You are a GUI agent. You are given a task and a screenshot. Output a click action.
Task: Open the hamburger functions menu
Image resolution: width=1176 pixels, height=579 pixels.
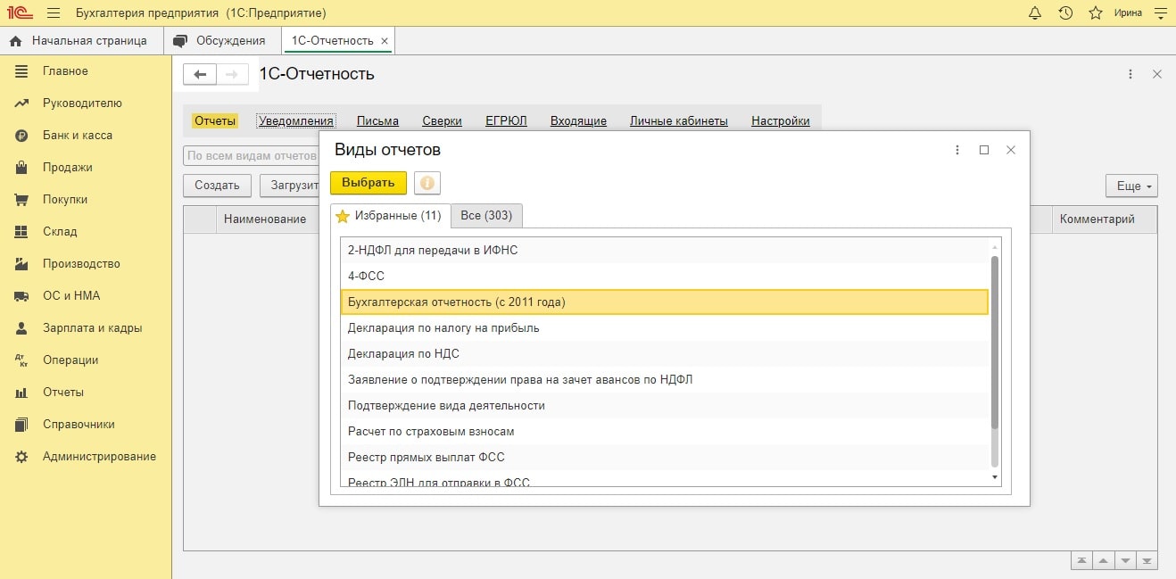(x=53, y=13)
